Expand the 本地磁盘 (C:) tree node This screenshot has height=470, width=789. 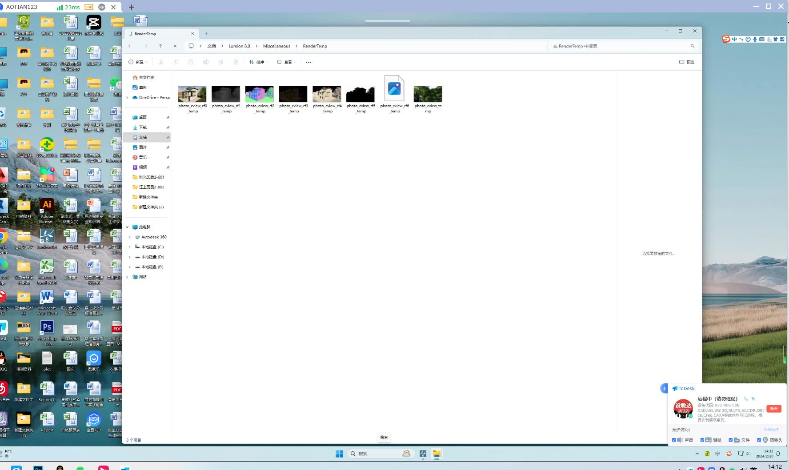click(130, 247)
